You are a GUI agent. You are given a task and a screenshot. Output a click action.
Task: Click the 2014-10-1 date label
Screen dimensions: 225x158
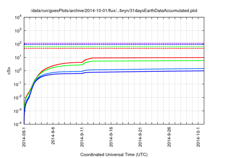pos(198,137)
